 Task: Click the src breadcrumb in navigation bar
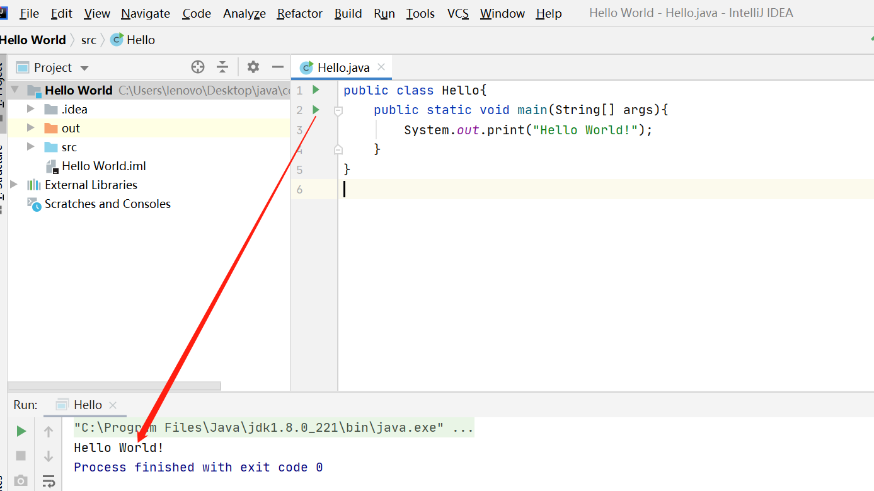[89, 40]
